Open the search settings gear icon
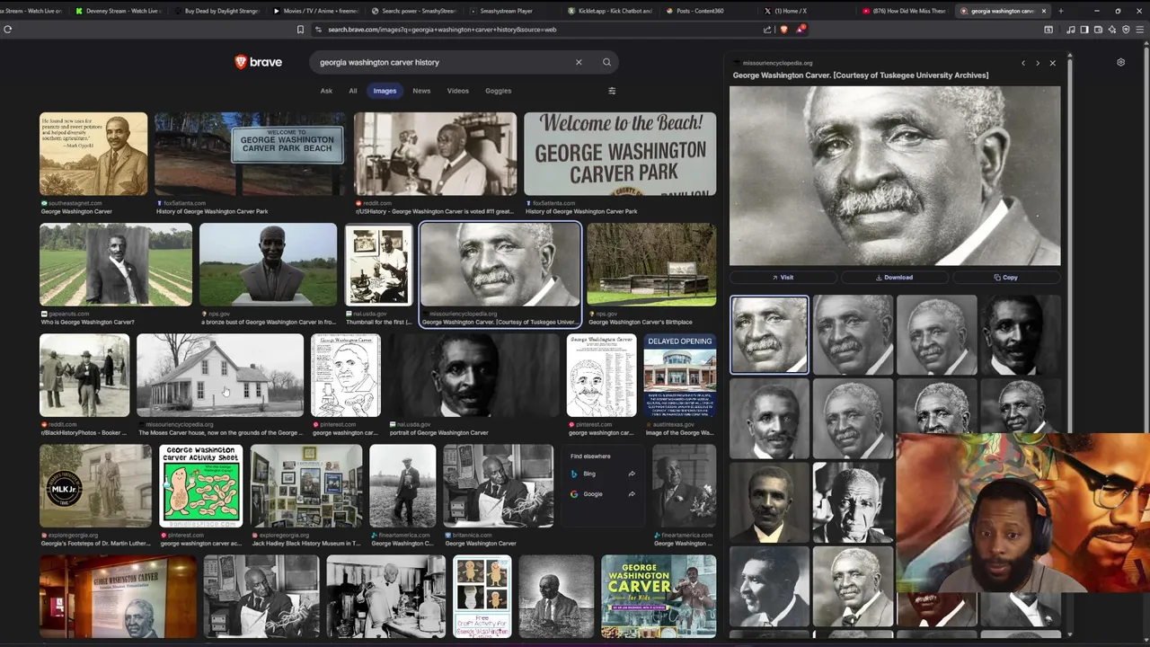 click(1120, 62)
